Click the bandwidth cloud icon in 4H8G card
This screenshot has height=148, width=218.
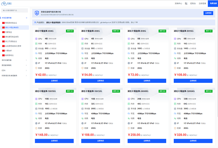[82, 53]
